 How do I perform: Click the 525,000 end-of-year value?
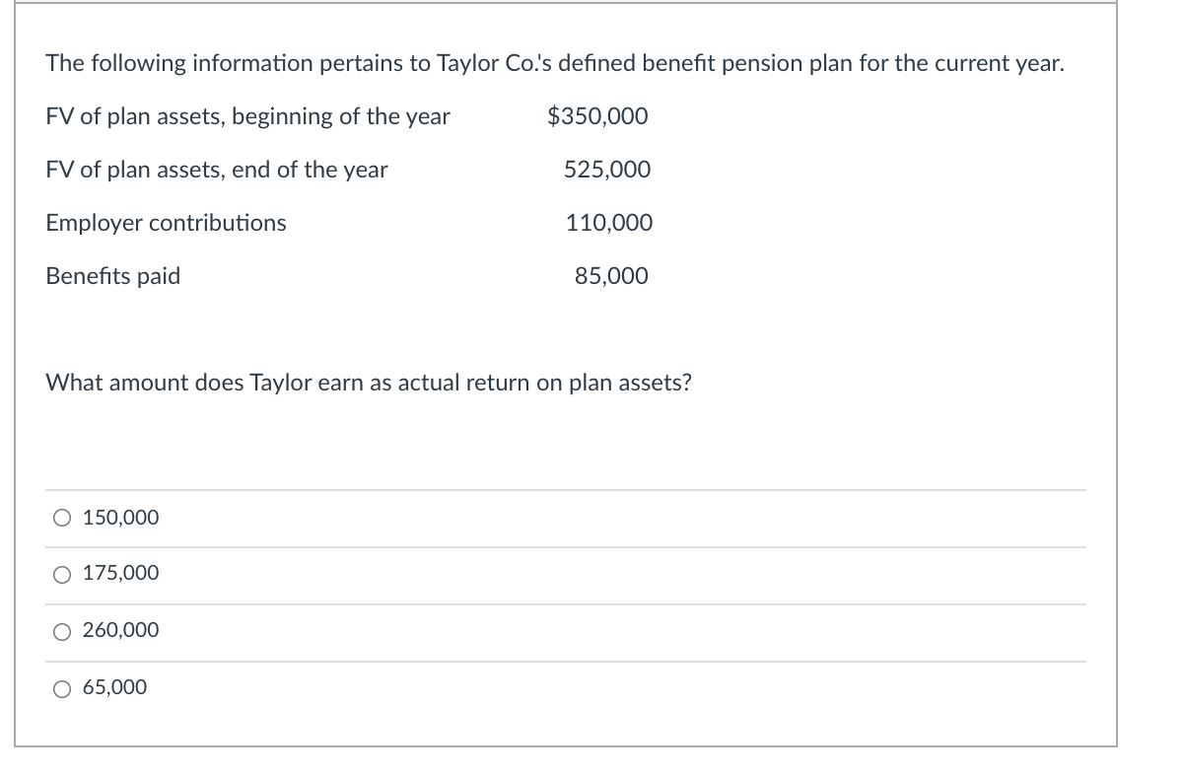pos(607,170)
